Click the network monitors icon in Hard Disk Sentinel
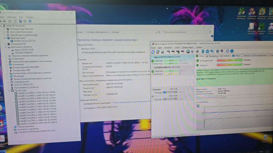The width and height of the screenshot is (273, 153). [x=212, y=51]
